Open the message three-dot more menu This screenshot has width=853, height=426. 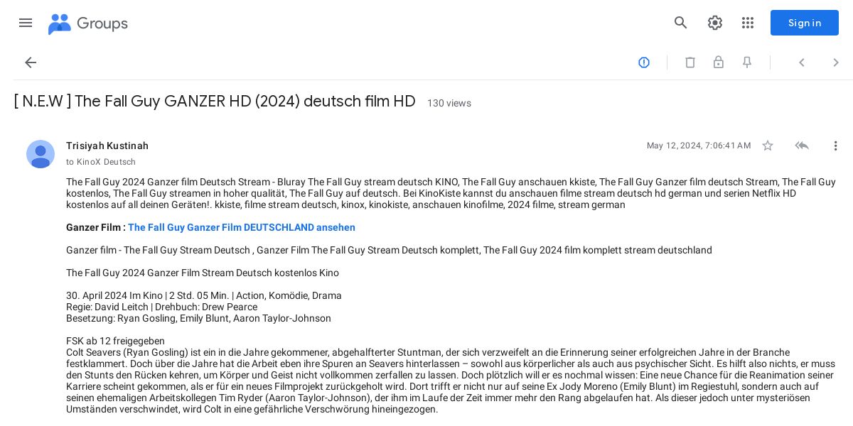836,146
